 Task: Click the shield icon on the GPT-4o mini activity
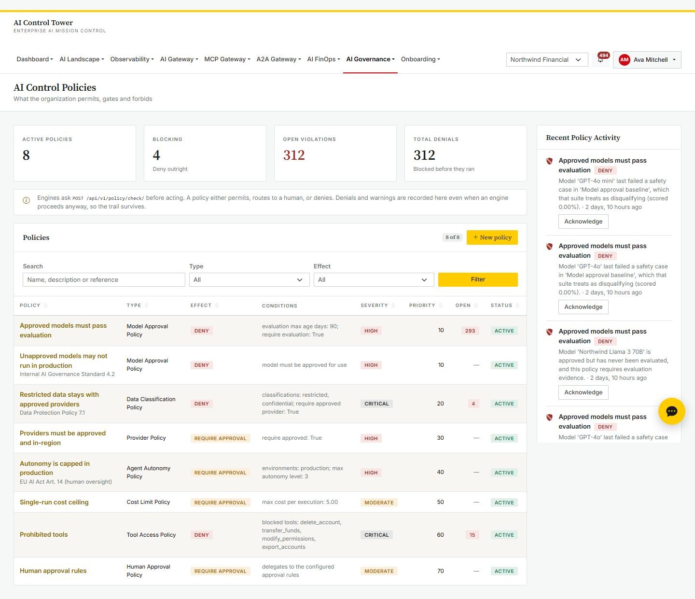coord(549,161)
